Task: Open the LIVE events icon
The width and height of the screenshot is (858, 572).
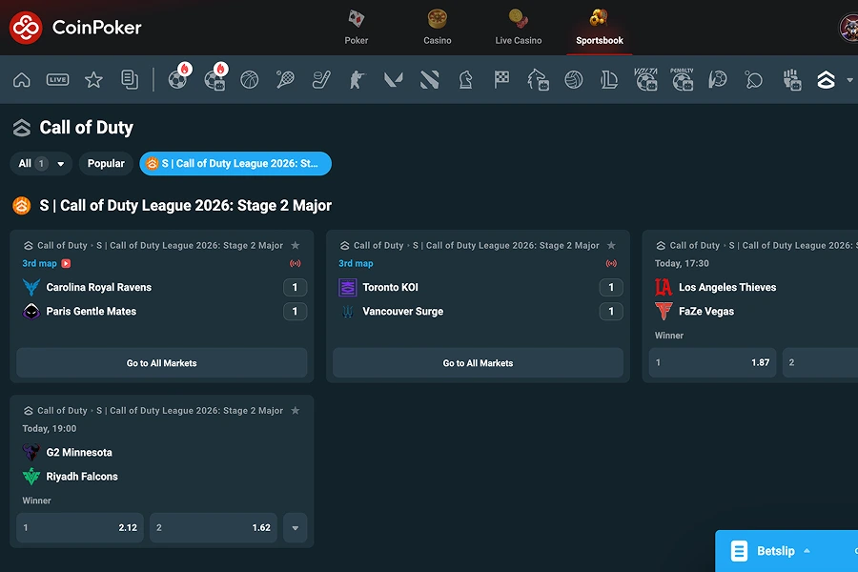Action: [57, 80]
